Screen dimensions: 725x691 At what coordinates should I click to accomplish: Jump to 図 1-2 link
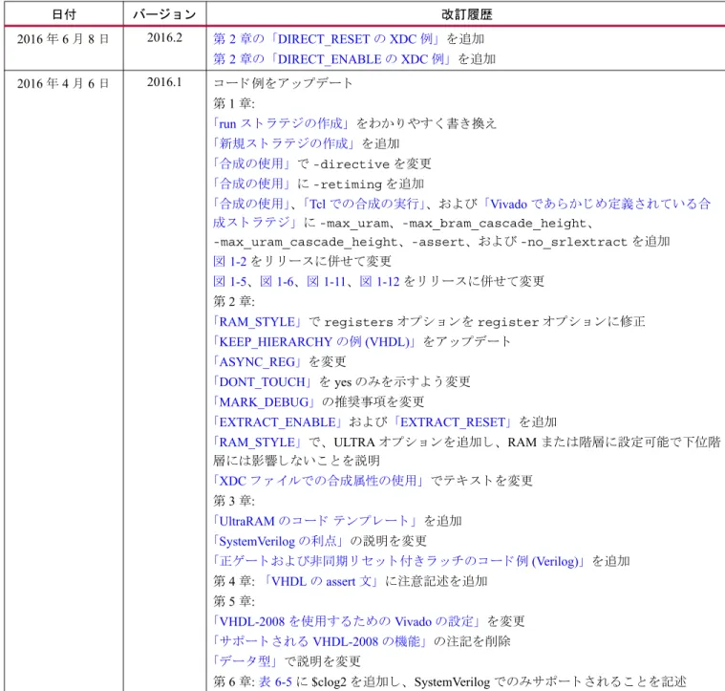(x=230, y=261)
